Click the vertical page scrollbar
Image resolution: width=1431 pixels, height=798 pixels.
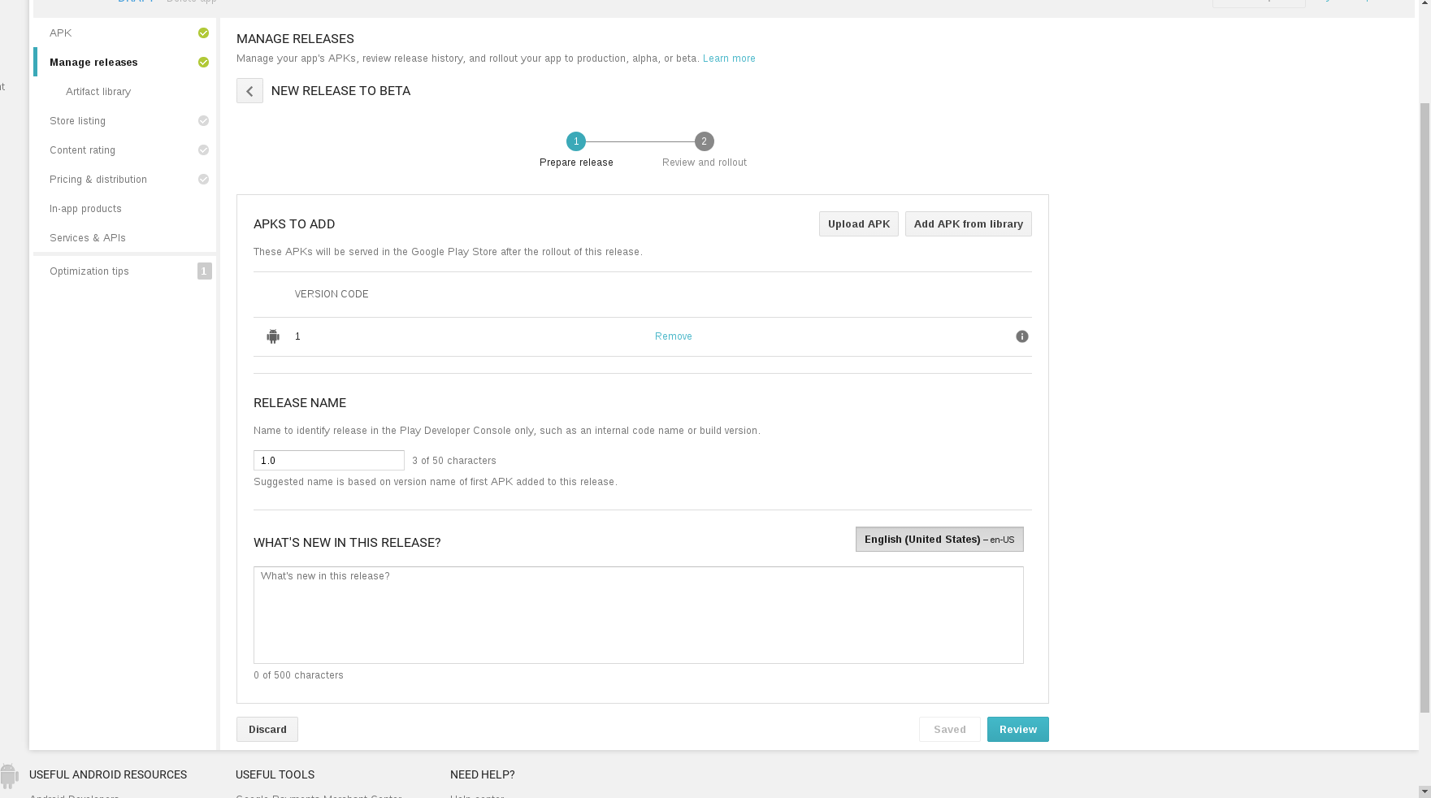pos(1424,406)
